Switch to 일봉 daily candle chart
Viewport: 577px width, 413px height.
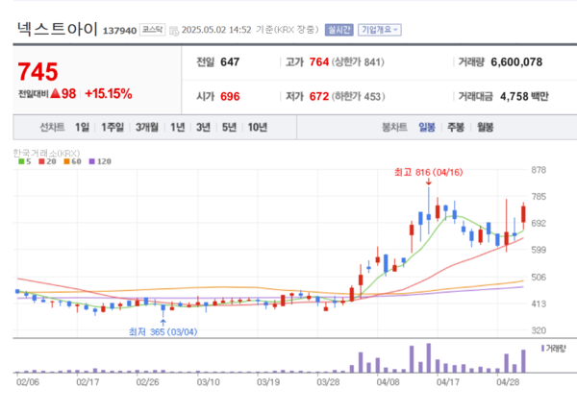coord(427,127)
